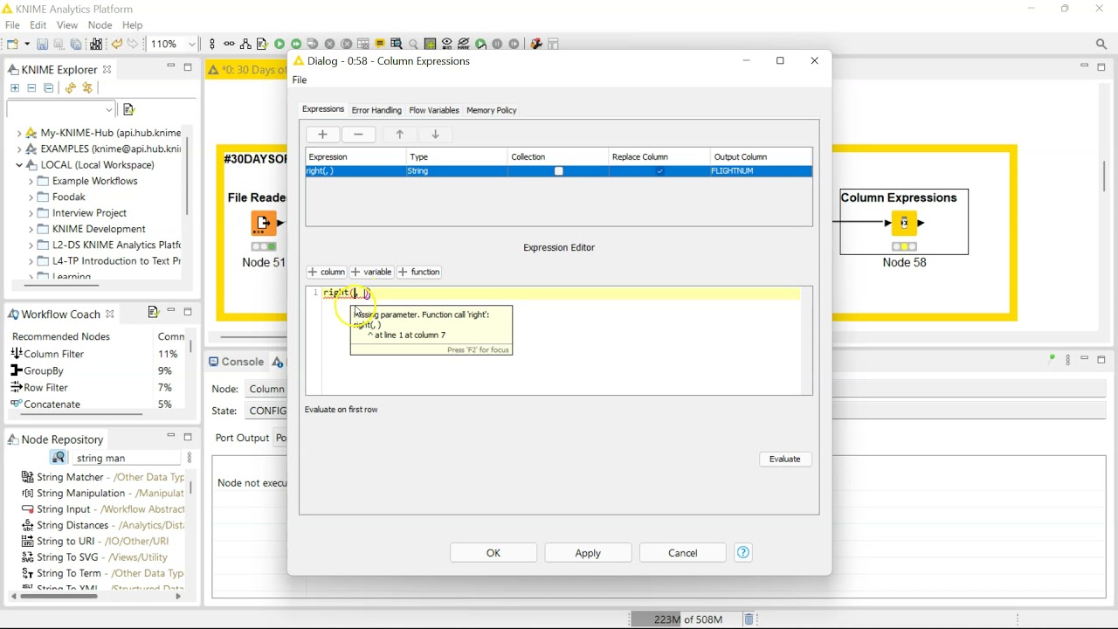
Task: Open the New workflow dropdown arrow
Action: 27,44
